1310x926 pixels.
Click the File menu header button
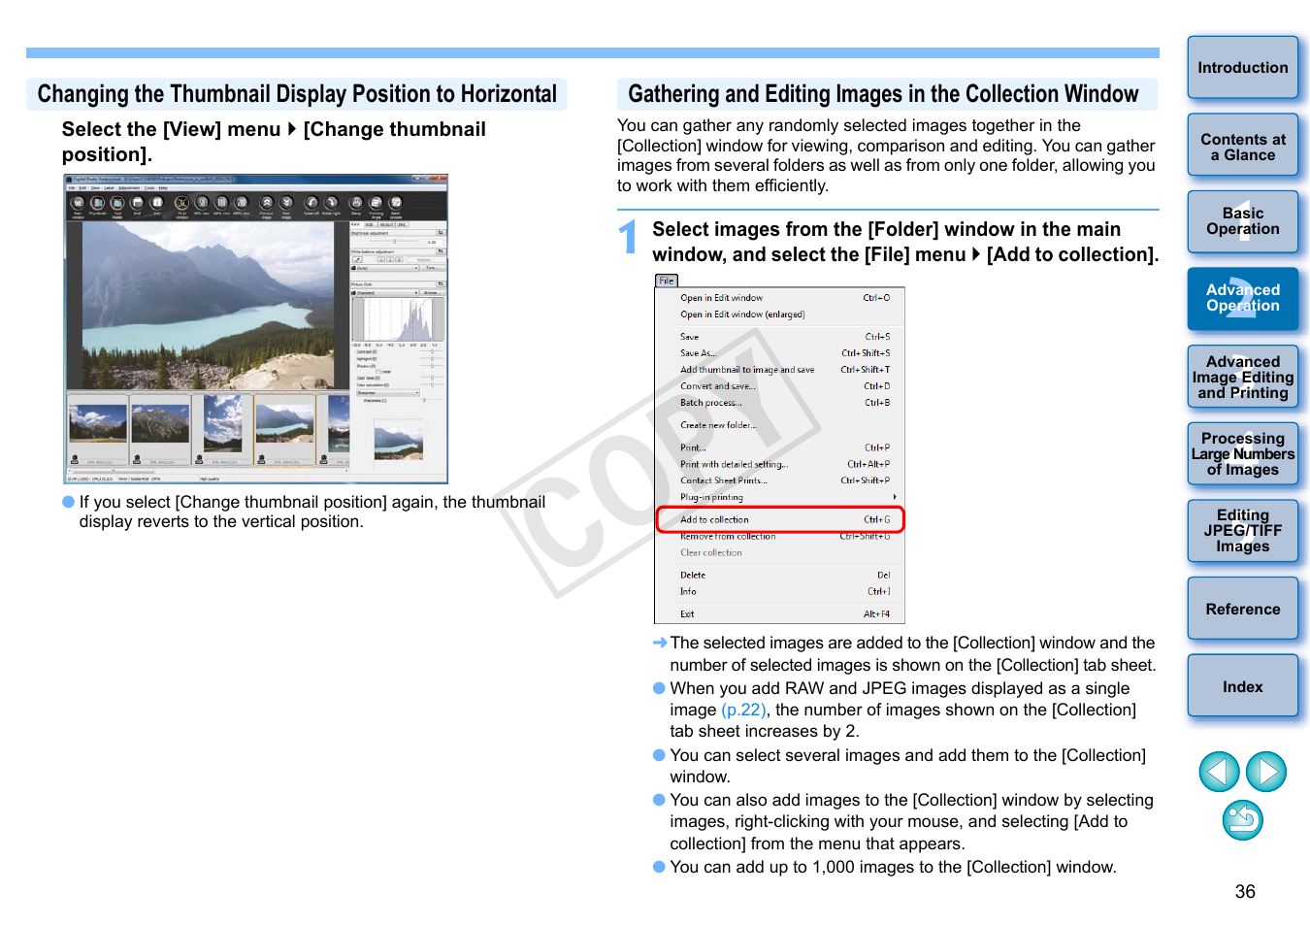click(667, 281)
